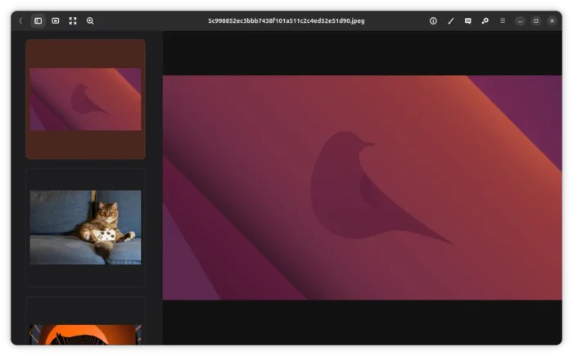The width and height of the screenshot is (573, 356).
Task: Maximize the image viewer window
Action: (x=536, y=20)
